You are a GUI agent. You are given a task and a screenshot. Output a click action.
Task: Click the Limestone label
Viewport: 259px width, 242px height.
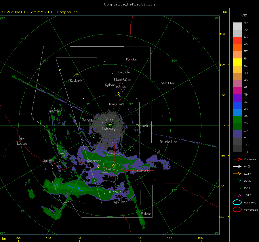point(54,111)
